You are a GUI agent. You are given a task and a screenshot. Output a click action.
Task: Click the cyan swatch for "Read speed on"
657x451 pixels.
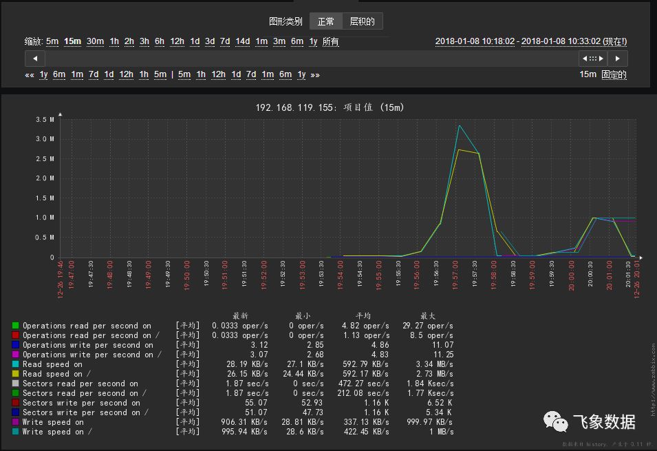pos(16,364)
